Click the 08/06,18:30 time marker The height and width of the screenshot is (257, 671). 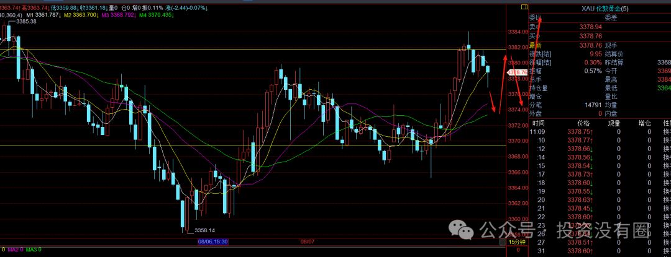coord(212,242)
